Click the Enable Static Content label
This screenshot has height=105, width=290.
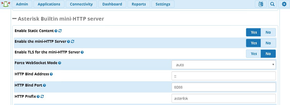coord(34,31)
